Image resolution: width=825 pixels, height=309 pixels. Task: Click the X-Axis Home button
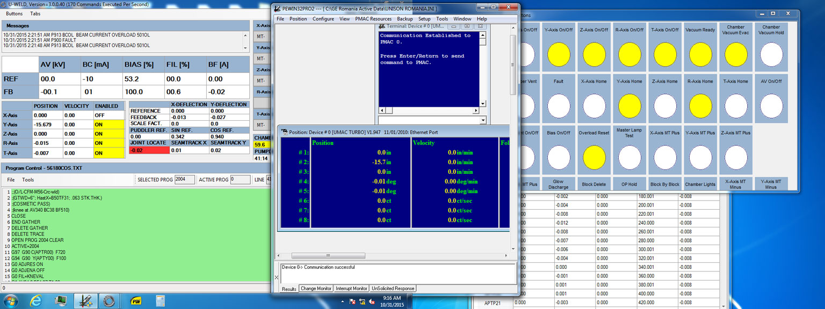pos(594,106)
